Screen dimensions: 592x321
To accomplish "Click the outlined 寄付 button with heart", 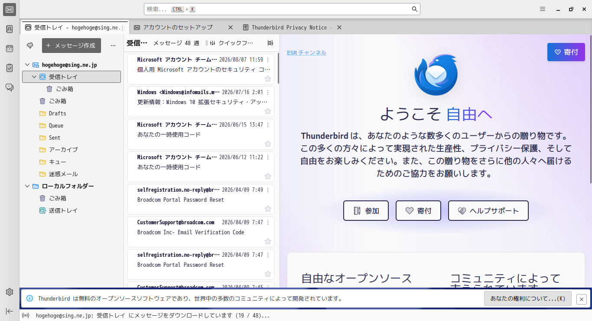I will (418, 211).
